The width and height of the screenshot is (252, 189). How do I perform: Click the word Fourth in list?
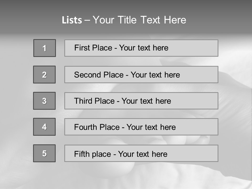click(x=86, y=127)
